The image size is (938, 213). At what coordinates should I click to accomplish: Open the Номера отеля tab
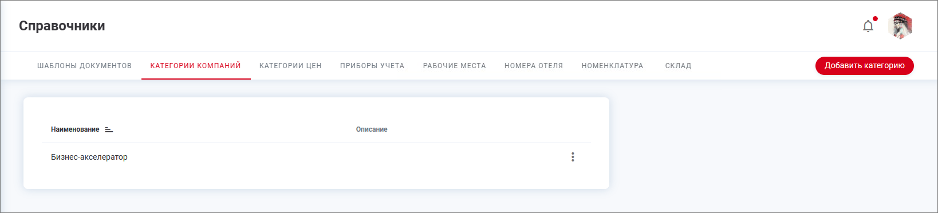click(x=534, y=66)
